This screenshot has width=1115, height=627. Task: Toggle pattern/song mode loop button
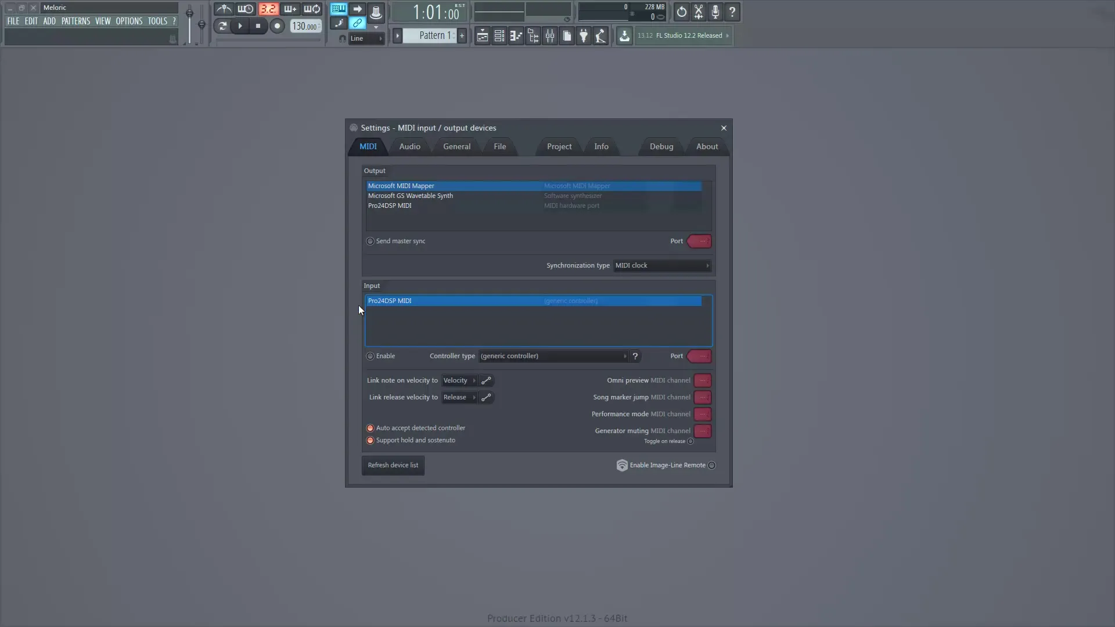point(222,26)
